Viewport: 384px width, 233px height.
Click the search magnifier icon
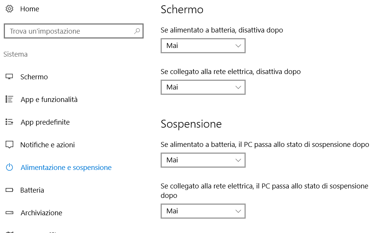click(137, 31)
